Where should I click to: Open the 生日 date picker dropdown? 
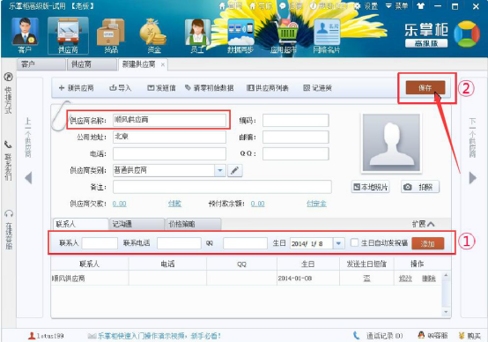pyautogui.click(x=338, y=243)
